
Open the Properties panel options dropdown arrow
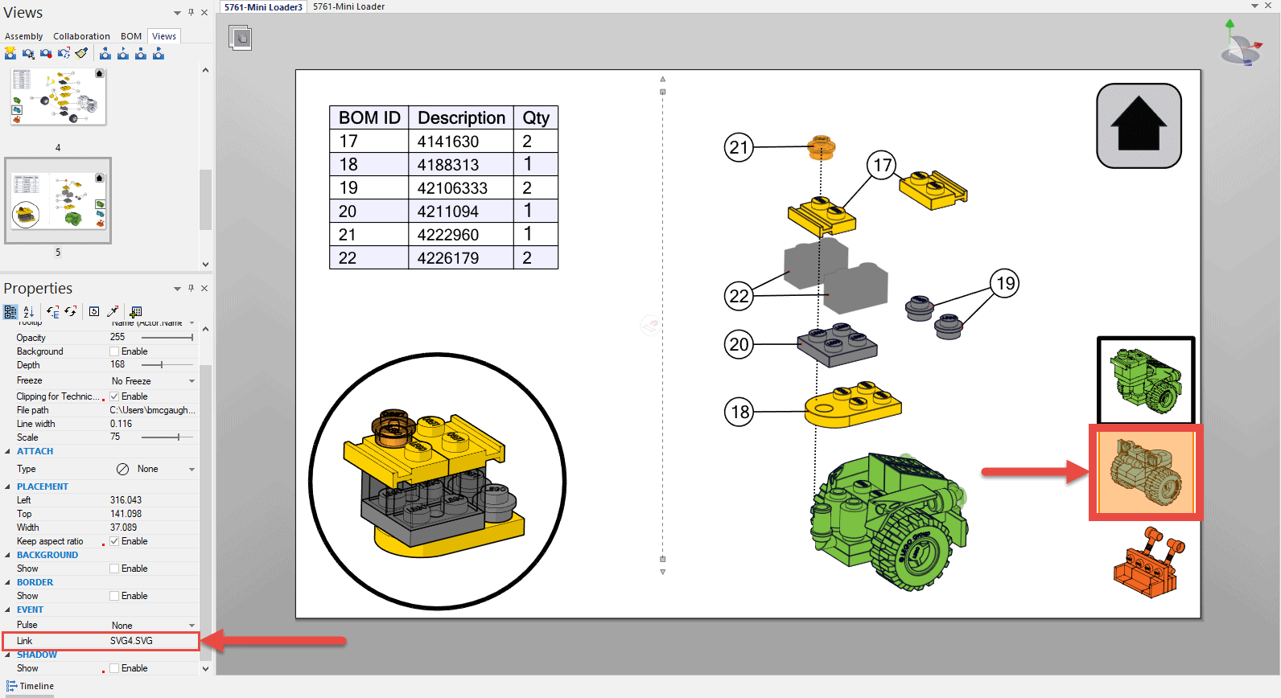[x=177, y=289]
